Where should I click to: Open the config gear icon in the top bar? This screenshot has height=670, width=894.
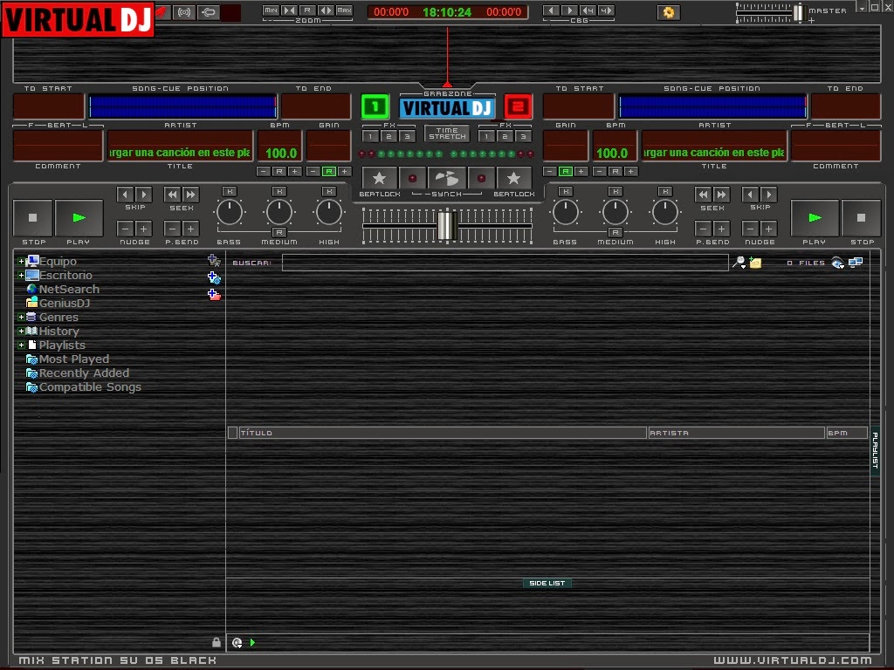tap(669, 12)
